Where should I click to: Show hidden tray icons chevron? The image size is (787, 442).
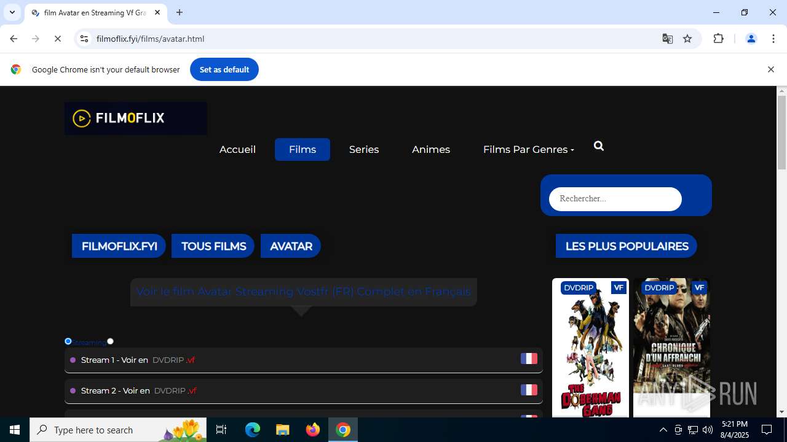663,430
